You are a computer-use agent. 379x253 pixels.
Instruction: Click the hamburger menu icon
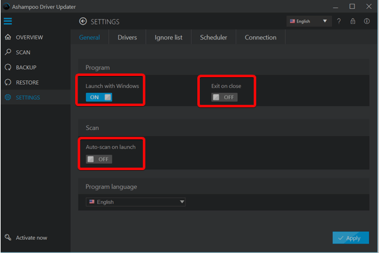point(8,21)
